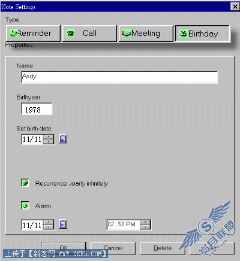
Task: Decrease alarm date with down spinner
Action: (x=49, y=227)
